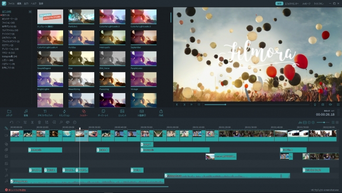Select the Filmora Effects Store thumbnail

pos(50,17)
